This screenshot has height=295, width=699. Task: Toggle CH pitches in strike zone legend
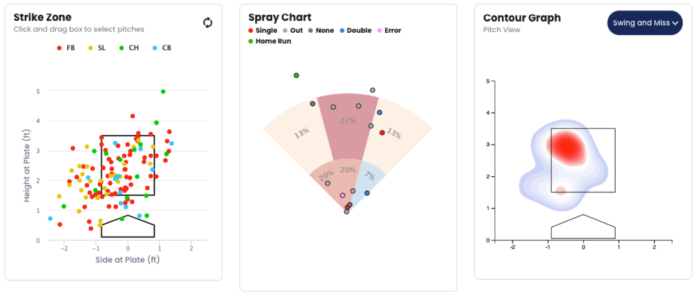click(x=129, y=48)
